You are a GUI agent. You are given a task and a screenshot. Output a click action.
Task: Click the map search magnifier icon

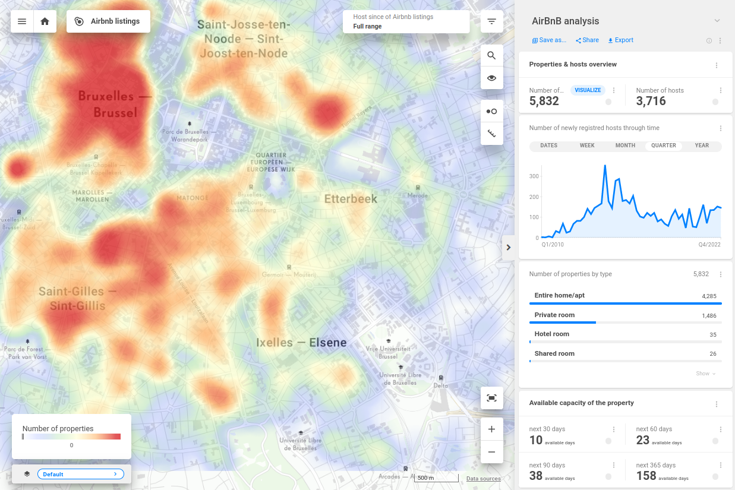tap(491, 56)
